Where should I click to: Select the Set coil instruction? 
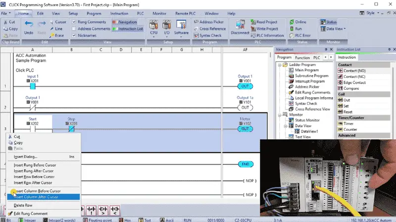click(344, 106)
